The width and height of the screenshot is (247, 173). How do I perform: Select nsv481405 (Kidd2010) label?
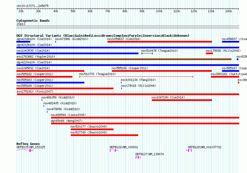pos(60,103)
